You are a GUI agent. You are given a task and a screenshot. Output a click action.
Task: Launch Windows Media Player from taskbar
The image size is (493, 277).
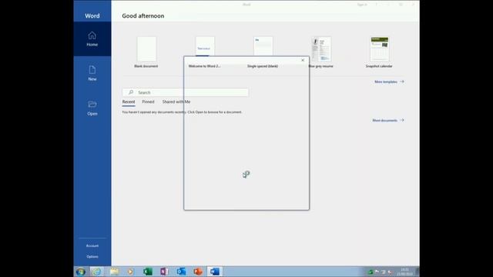click(x=130, y=272)
